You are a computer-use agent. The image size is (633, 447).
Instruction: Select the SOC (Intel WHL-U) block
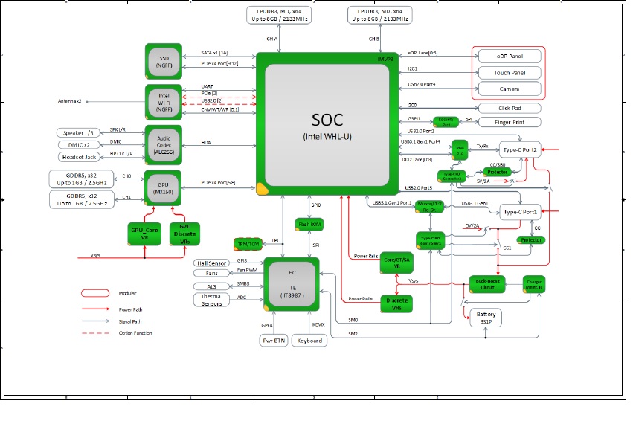click(327, 123)
